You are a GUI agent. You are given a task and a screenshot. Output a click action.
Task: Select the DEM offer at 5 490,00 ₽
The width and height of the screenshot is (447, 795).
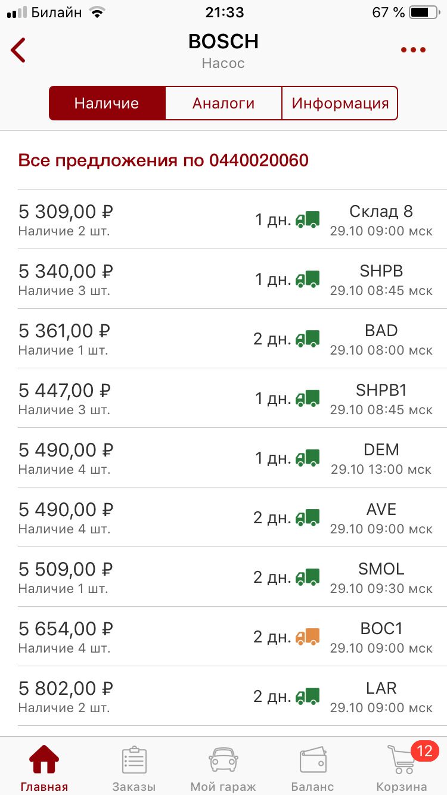tap(232, 458)
